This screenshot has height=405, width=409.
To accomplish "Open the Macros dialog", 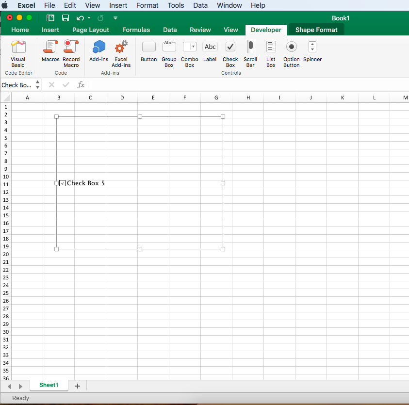I will pyautogui.click(x=50, y=51).
